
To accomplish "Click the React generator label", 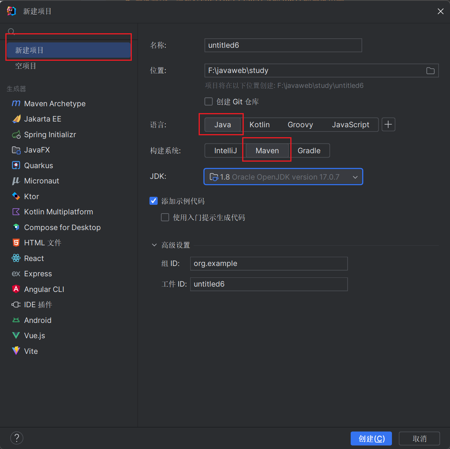I will coord(34,258).
